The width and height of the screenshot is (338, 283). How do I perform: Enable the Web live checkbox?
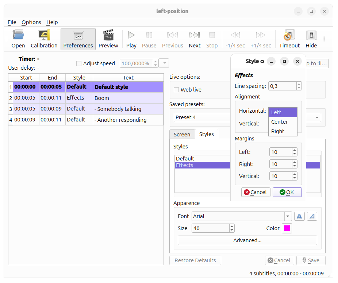pos(176,90)
